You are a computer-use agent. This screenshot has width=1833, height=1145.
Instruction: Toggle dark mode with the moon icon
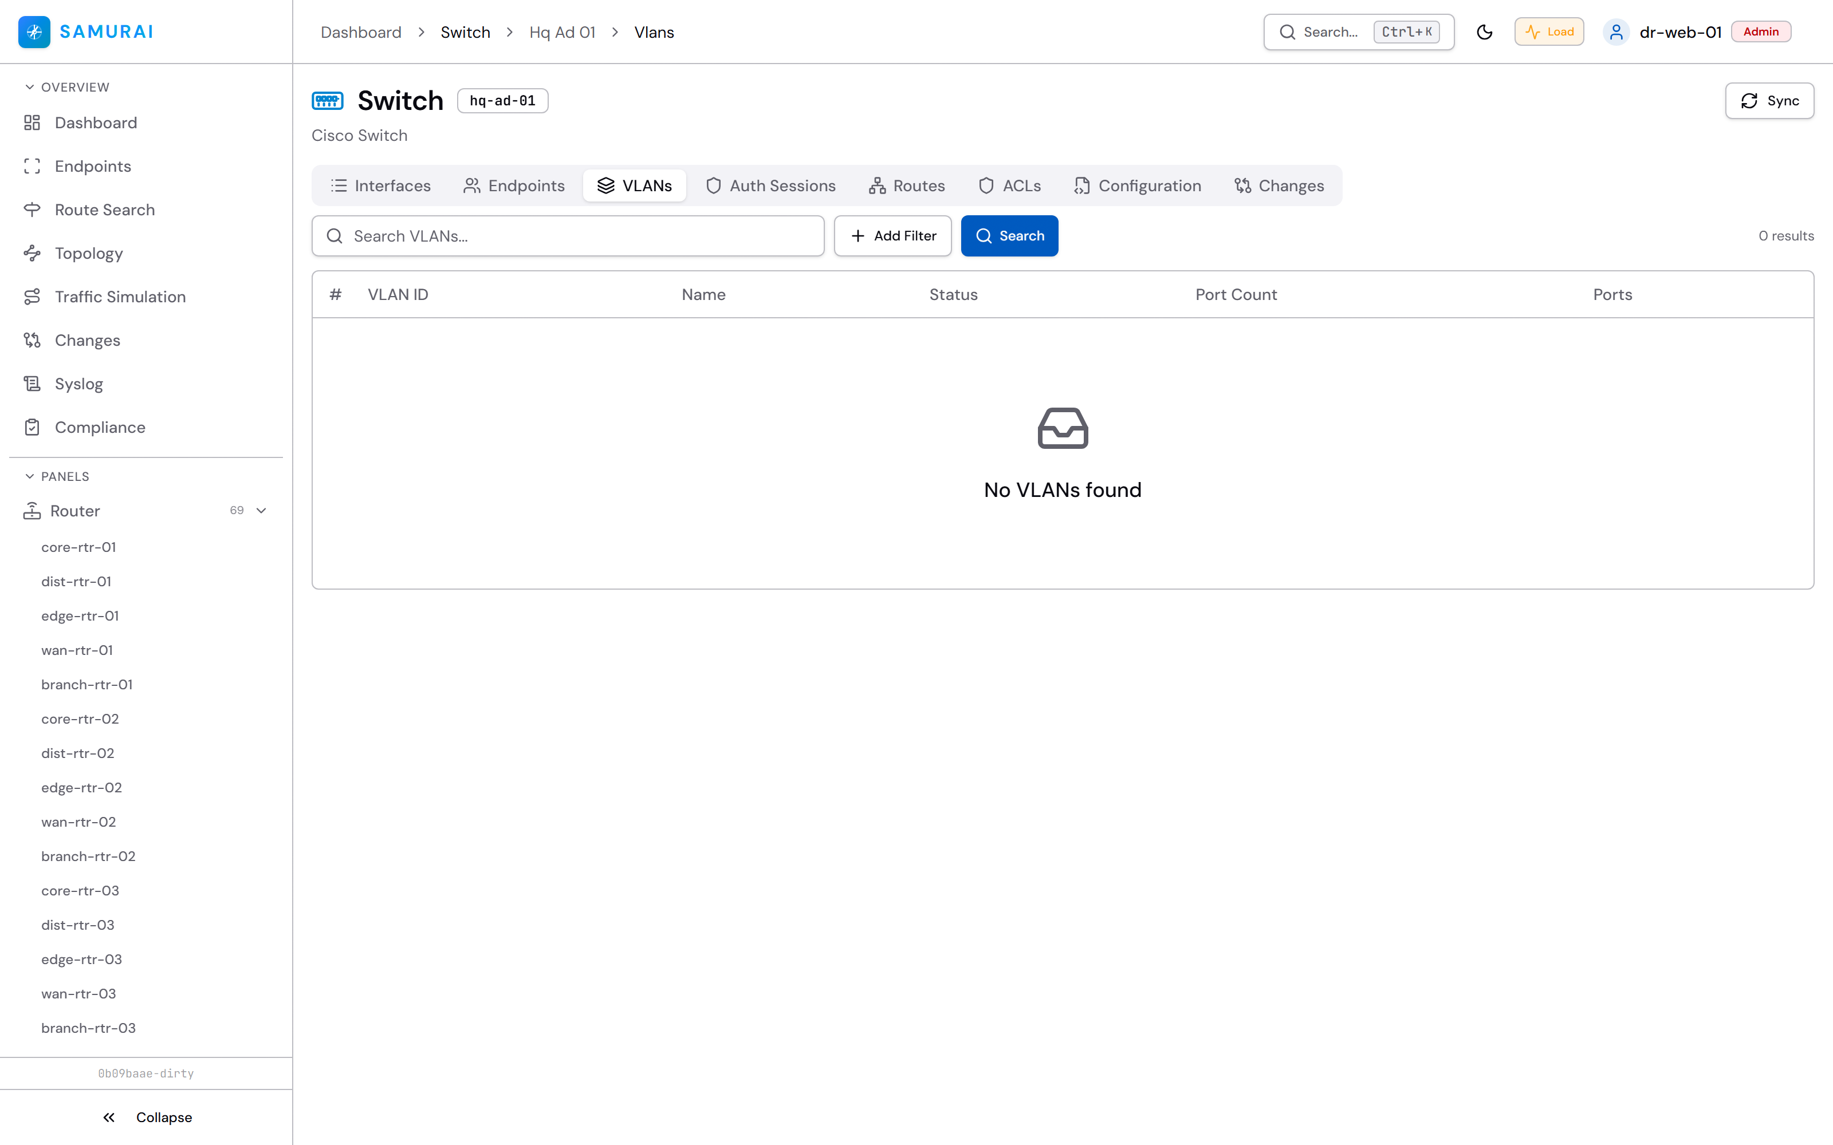pos(1485,32)
